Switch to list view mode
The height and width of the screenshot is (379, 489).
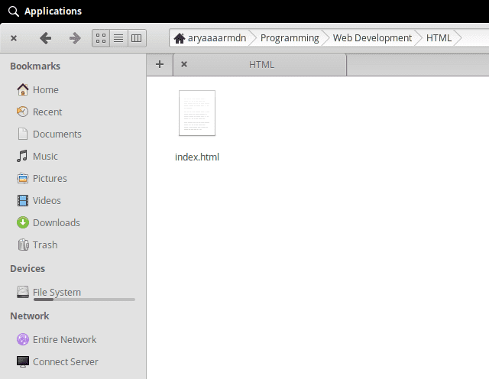[118, 37]
